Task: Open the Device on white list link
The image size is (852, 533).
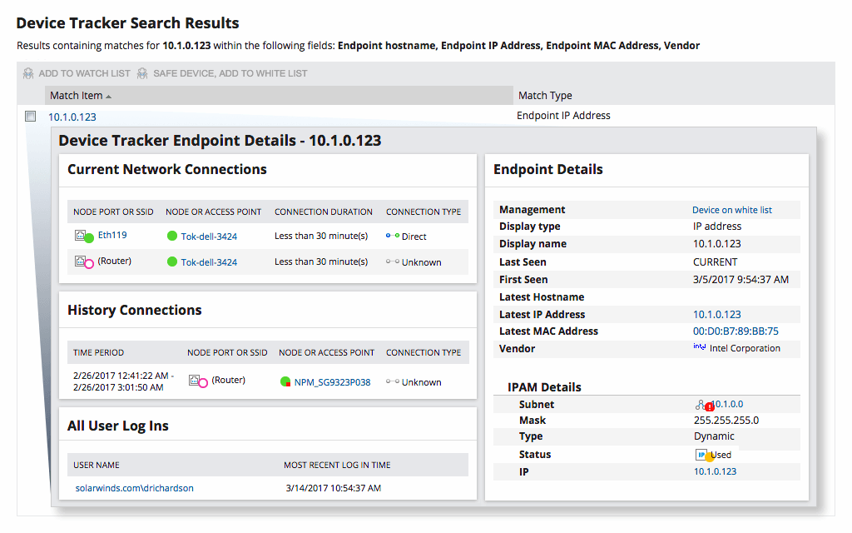Action: 731,209
